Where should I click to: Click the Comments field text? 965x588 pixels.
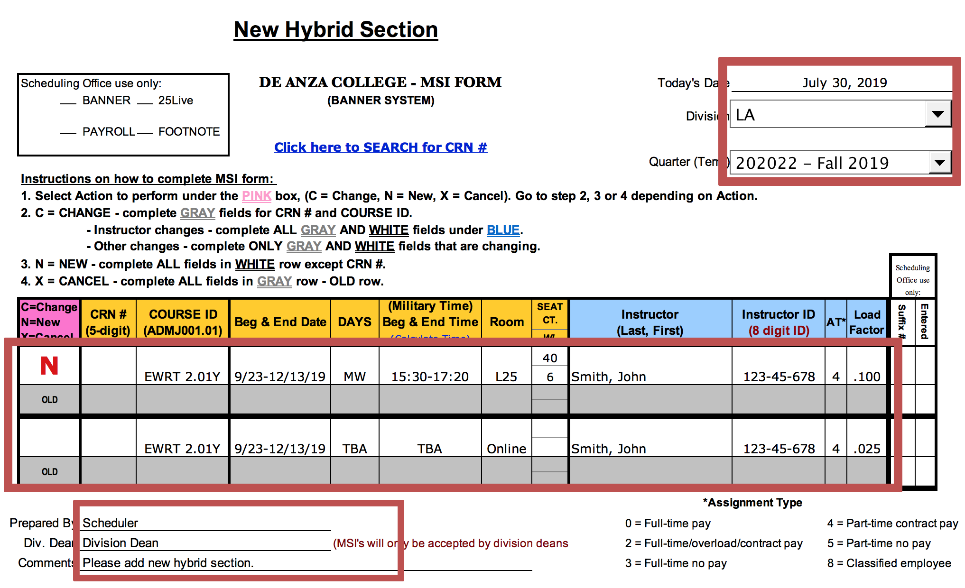(x=168, y=562)
